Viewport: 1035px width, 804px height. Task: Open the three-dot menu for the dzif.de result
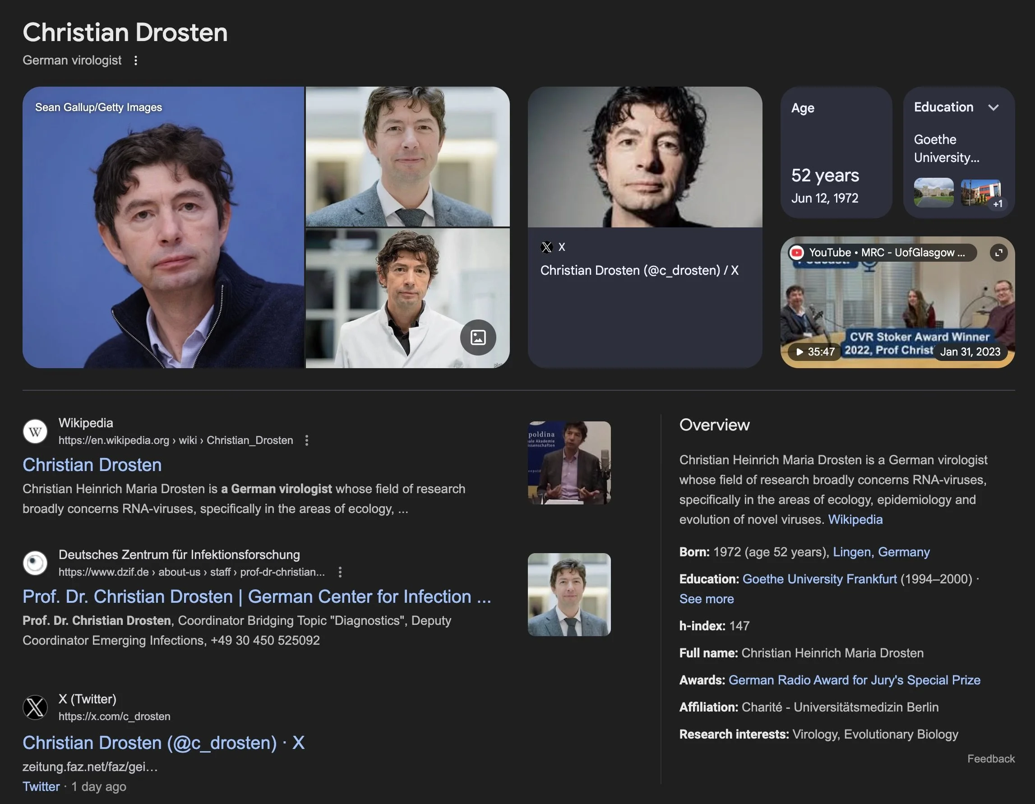(x=340, y=572)
